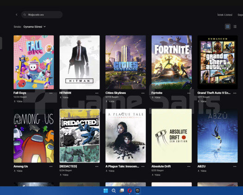Open three-dot menu for A Plague Tale
The image size is (243, 195).
[x=143, y=166]
